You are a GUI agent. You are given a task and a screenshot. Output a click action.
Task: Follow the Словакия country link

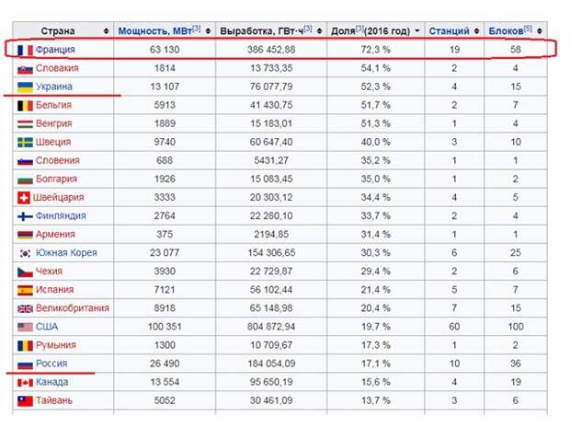[x=57, y=68]
